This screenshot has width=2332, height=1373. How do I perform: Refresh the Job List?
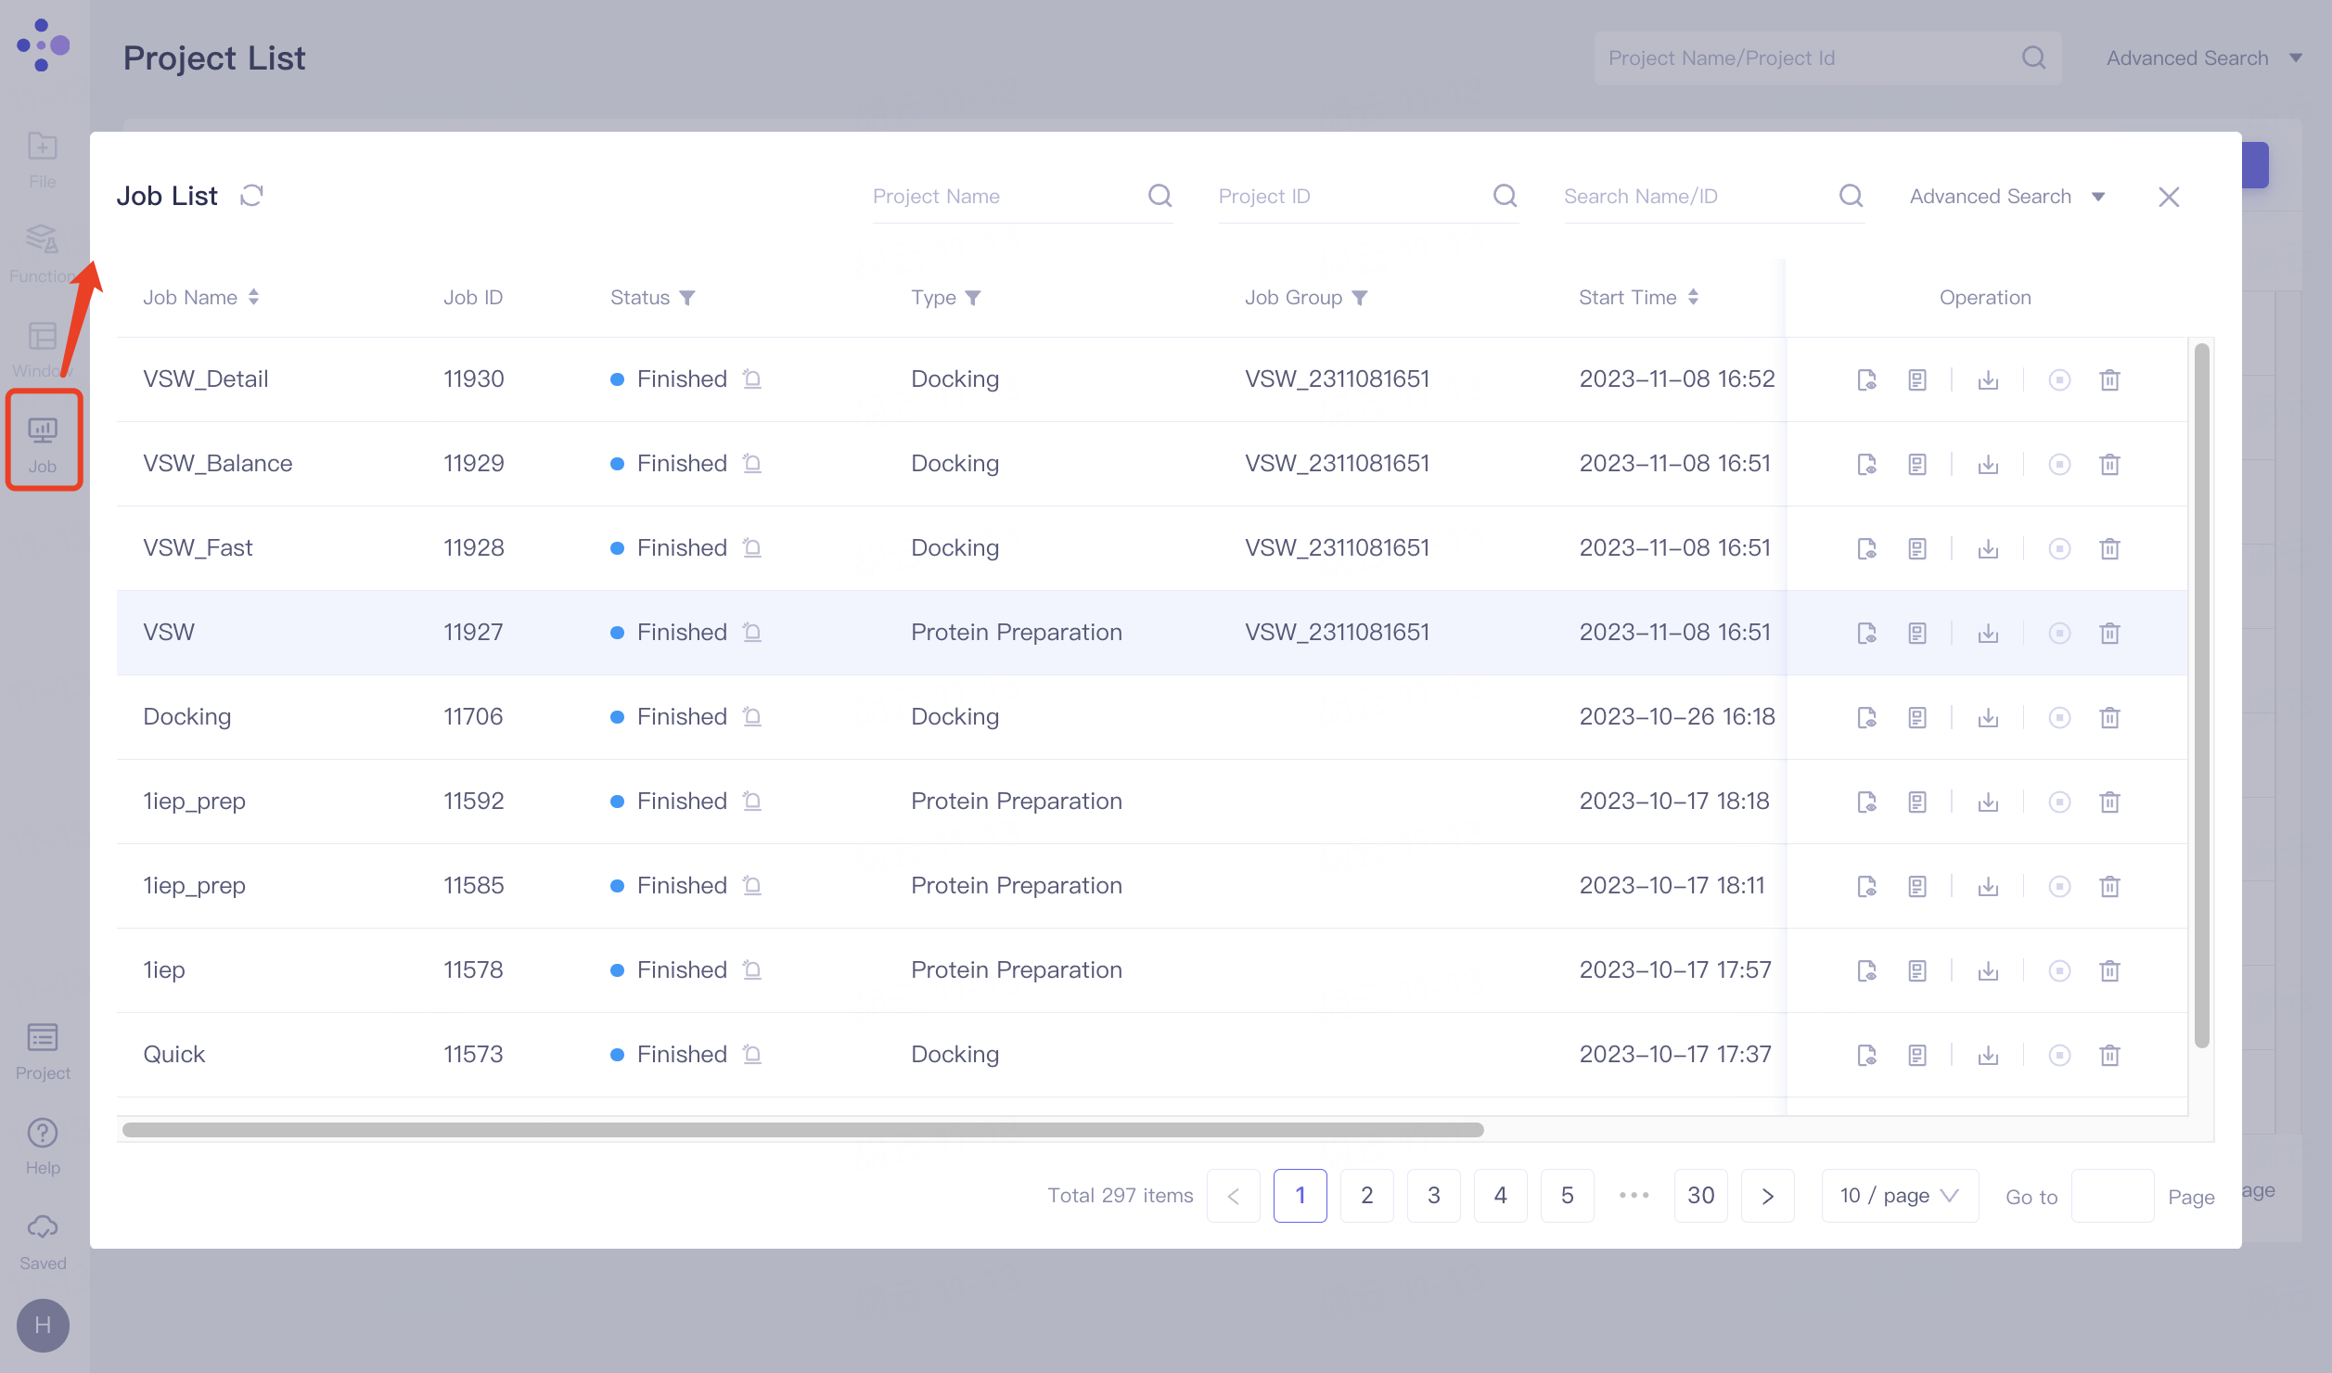pos(251,196)
